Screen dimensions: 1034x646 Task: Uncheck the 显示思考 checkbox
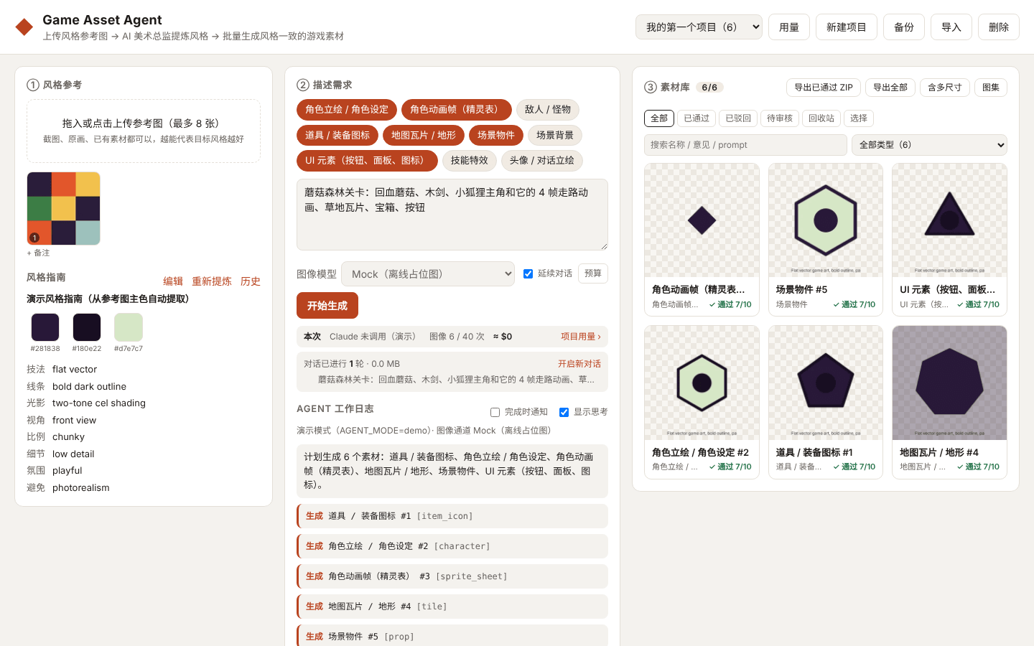click(564, 412)
